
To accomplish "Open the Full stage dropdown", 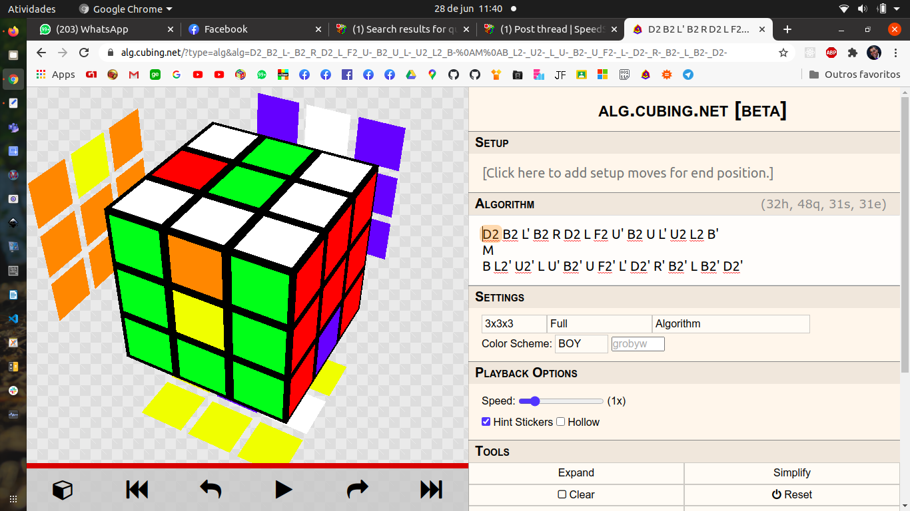I will pyautogui.click(x=600, y=324).
